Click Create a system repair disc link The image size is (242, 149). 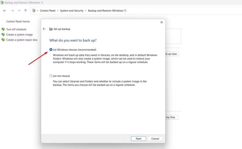[x=22, y=40]
